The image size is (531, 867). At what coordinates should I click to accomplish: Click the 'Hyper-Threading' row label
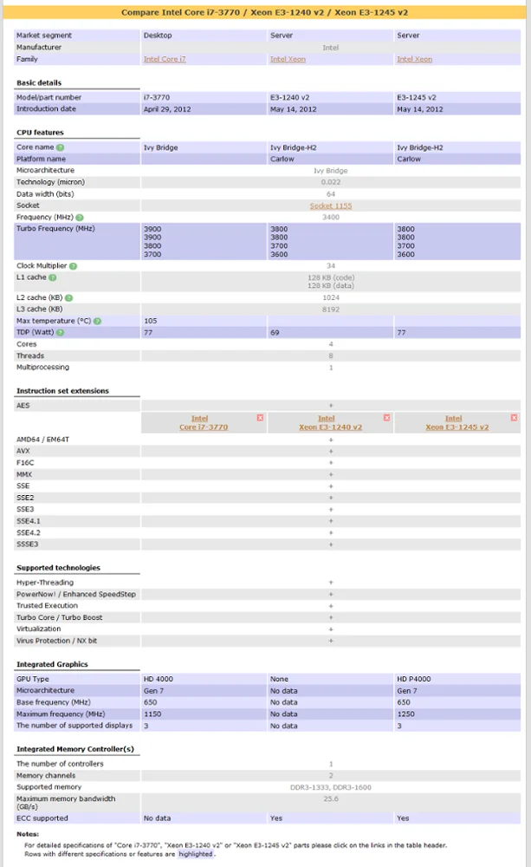[45, 583]
